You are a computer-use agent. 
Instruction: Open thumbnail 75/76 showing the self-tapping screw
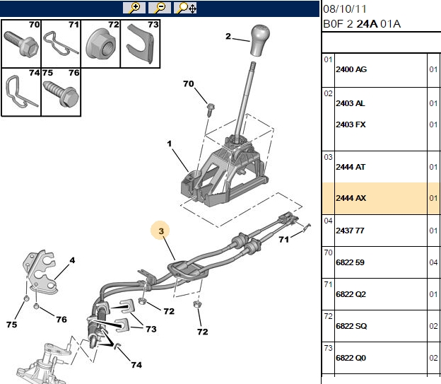61,92
